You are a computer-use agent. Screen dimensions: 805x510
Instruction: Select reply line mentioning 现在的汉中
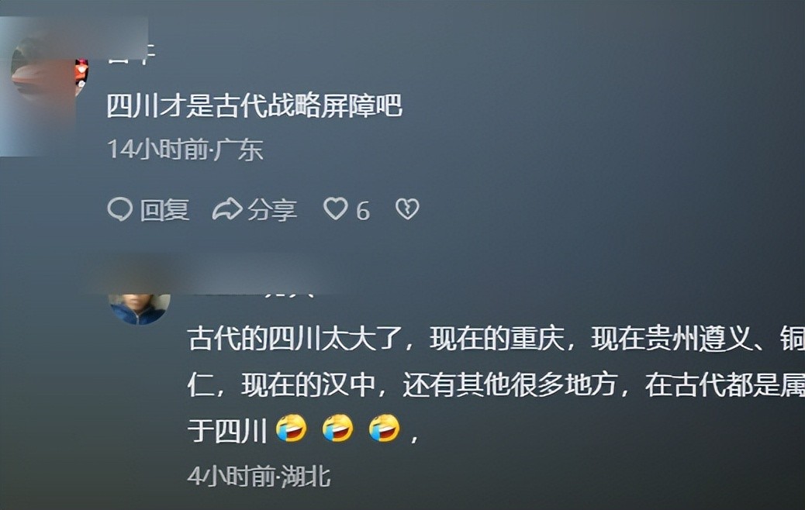[x=496, y=384]
